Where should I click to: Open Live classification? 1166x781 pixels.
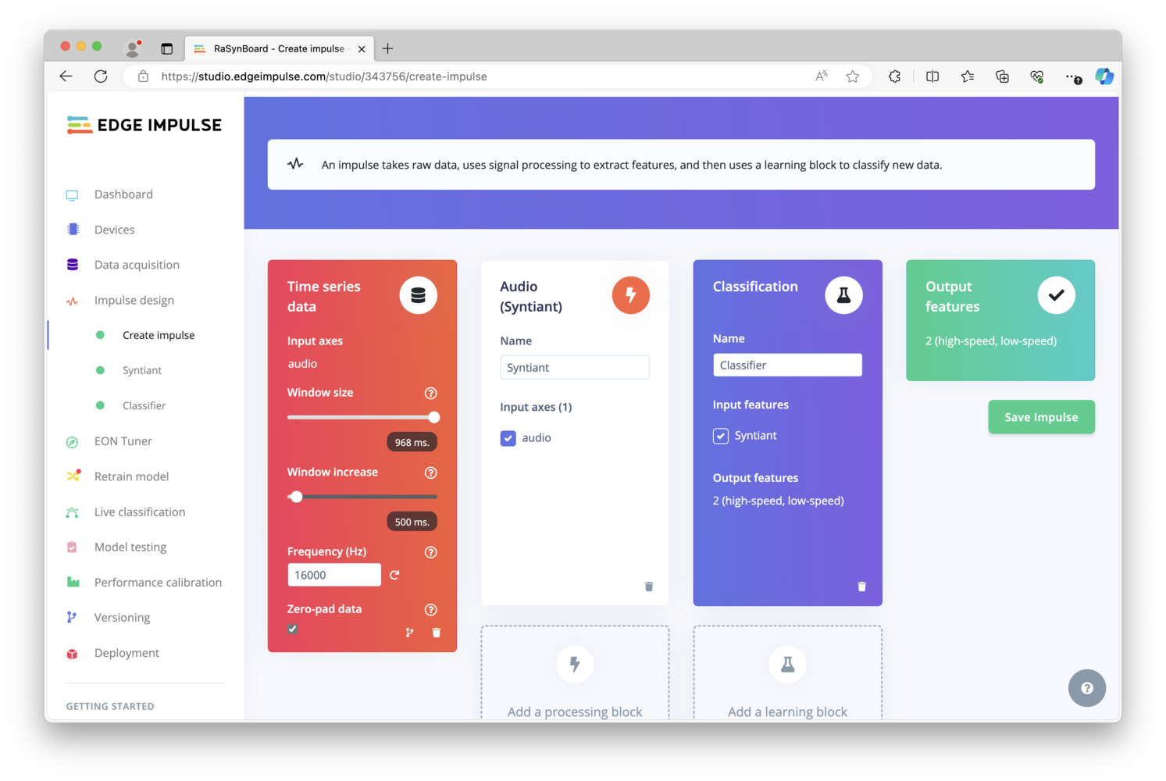coord(140,512)
